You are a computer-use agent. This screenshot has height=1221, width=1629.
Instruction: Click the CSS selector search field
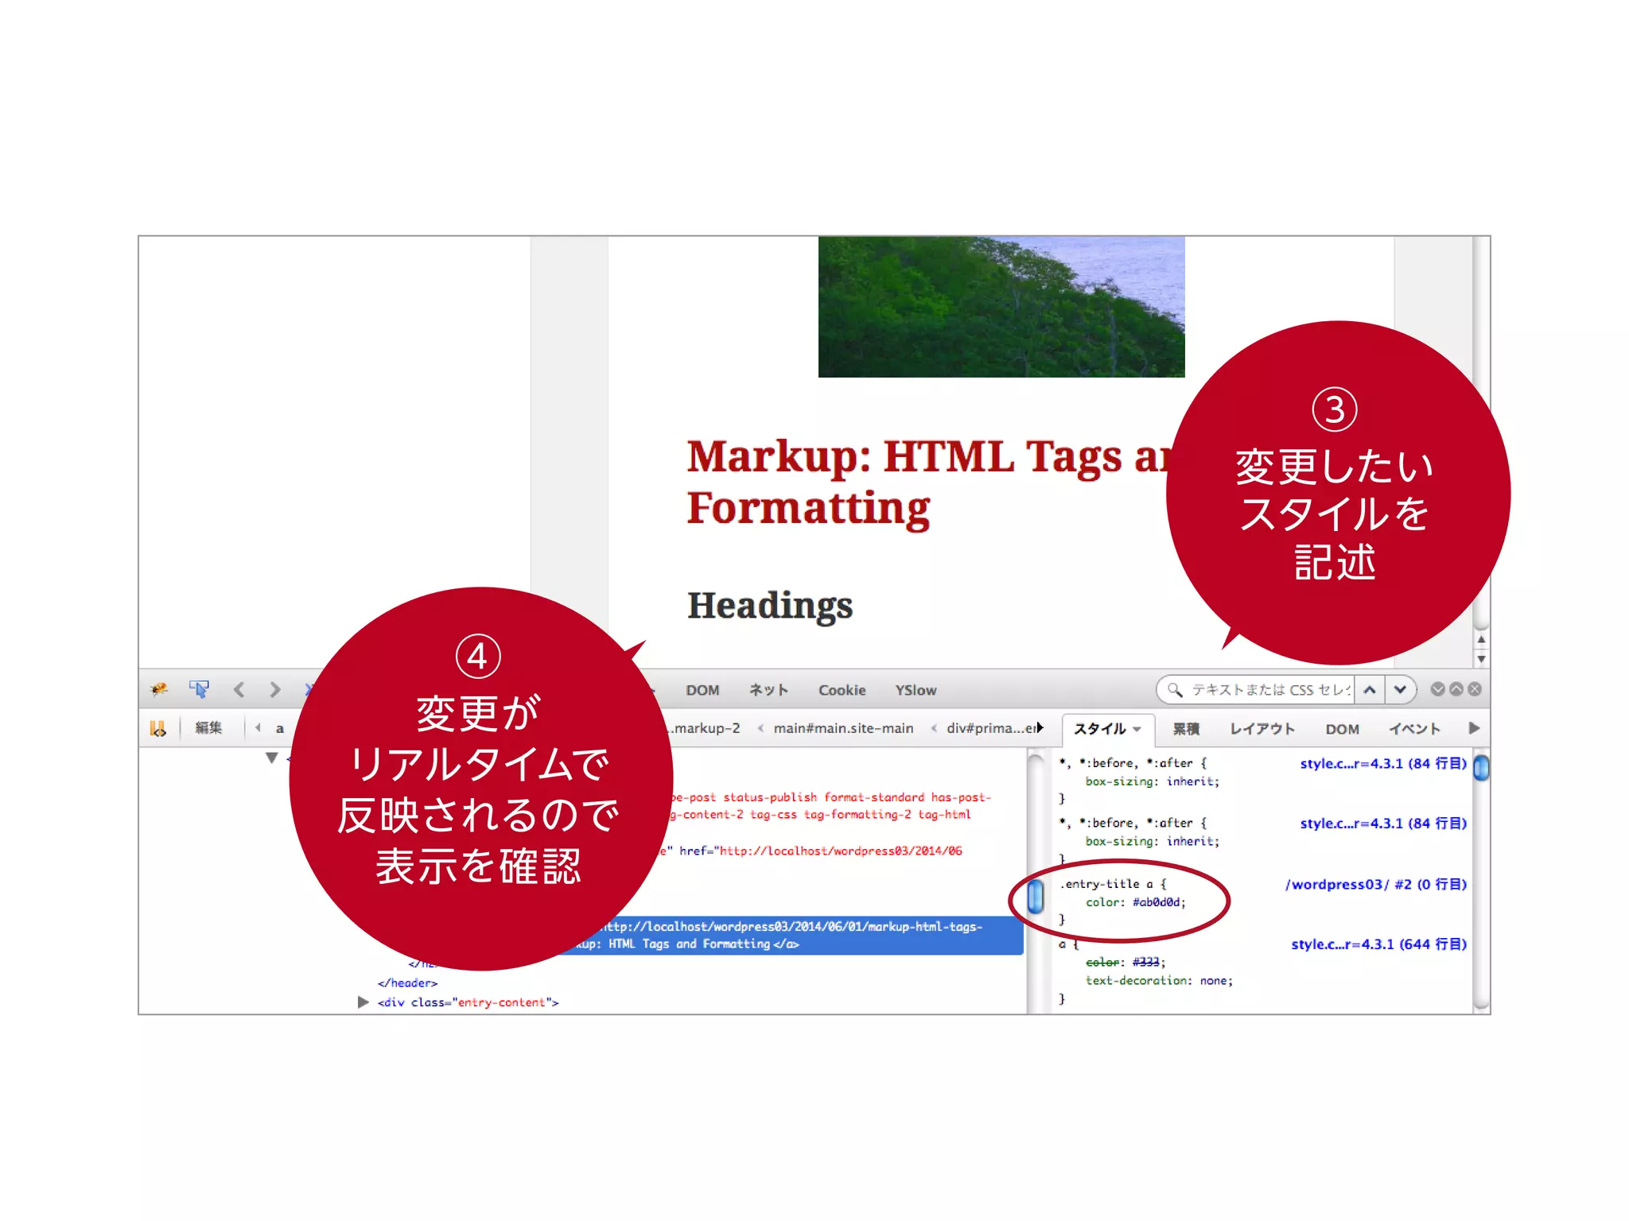coord(1269,690)
